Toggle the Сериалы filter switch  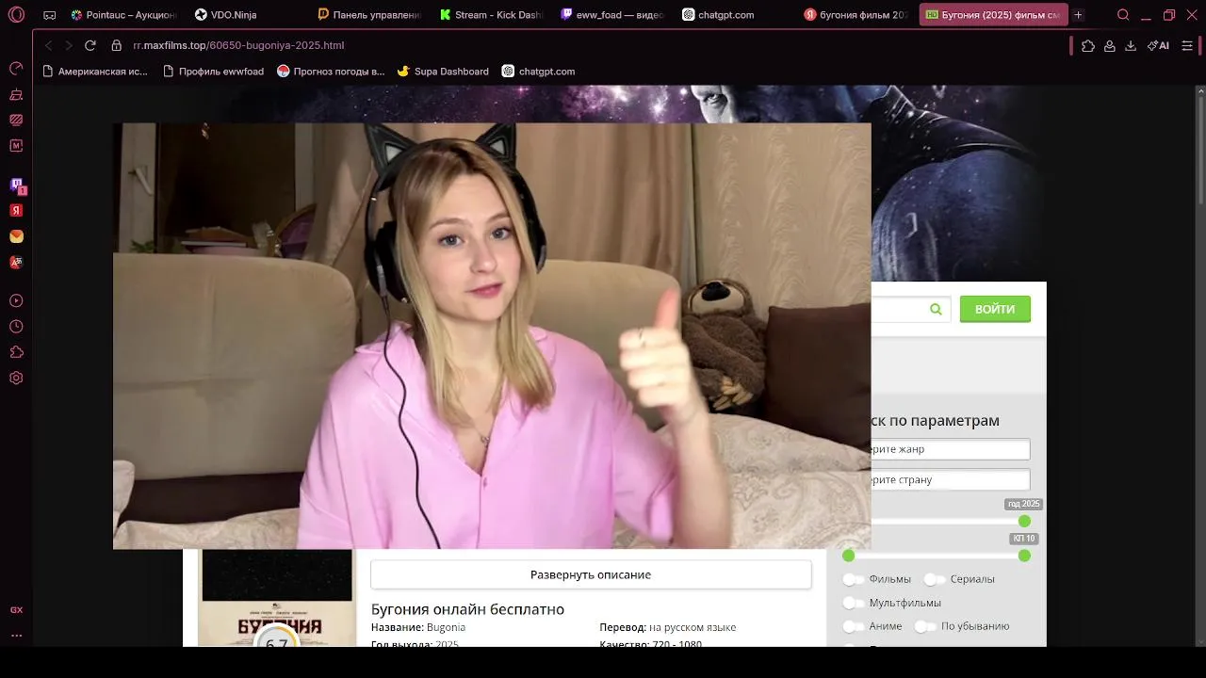pos(935,579)
